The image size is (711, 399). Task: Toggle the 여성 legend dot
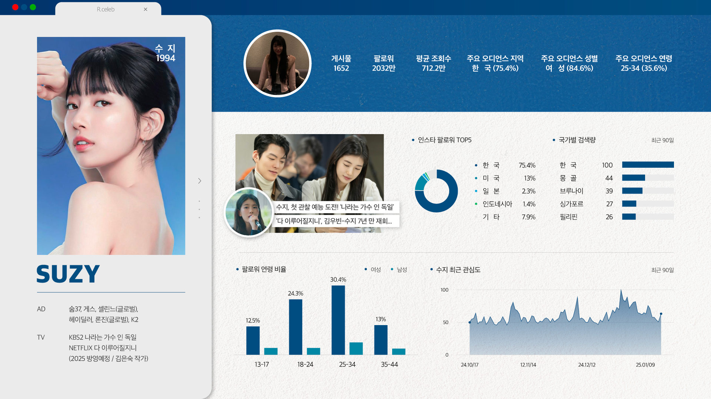(x=366, y=269)
